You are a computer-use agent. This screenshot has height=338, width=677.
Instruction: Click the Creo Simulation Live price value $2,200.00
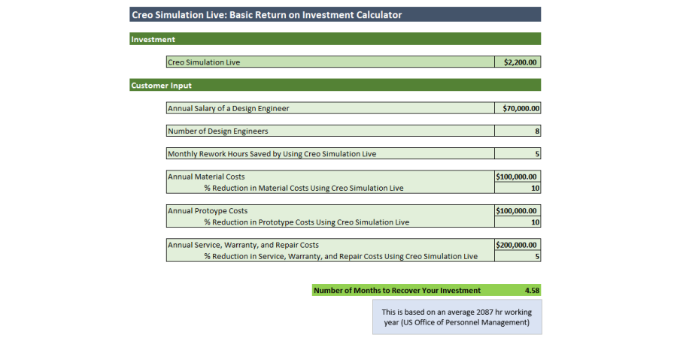point(518,62)
